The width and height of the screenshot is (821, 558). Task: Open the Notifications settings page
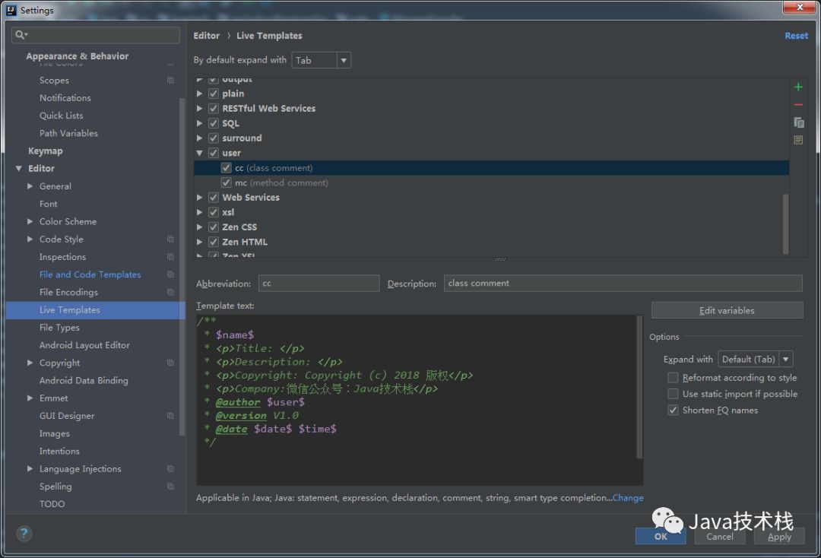point(65,98)
